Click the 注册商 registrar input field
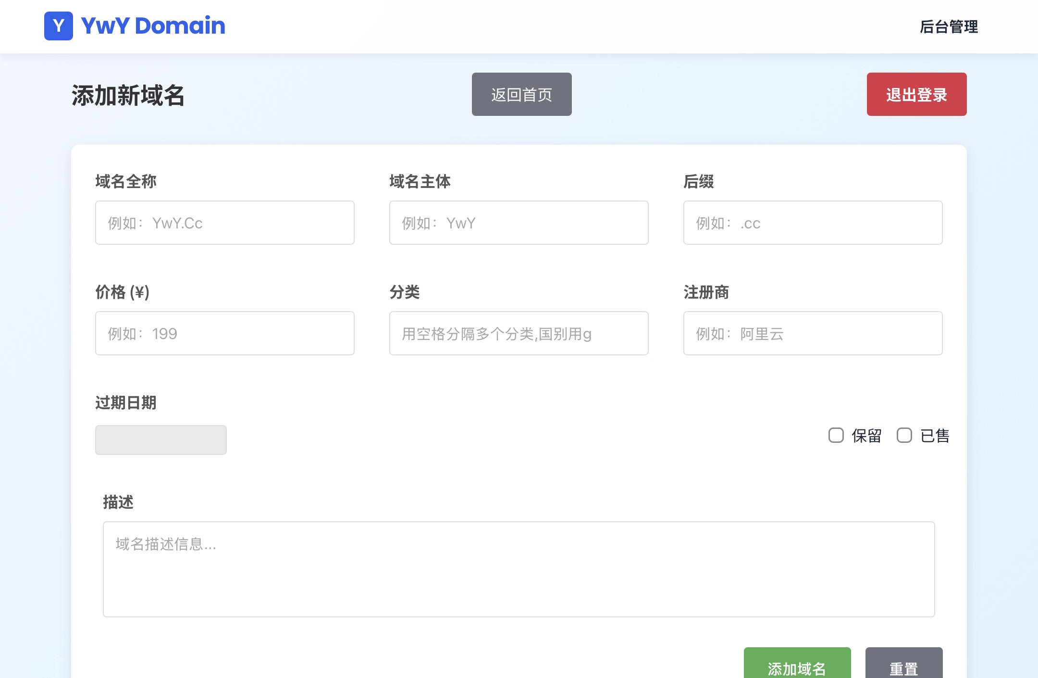 pos(813,333)
